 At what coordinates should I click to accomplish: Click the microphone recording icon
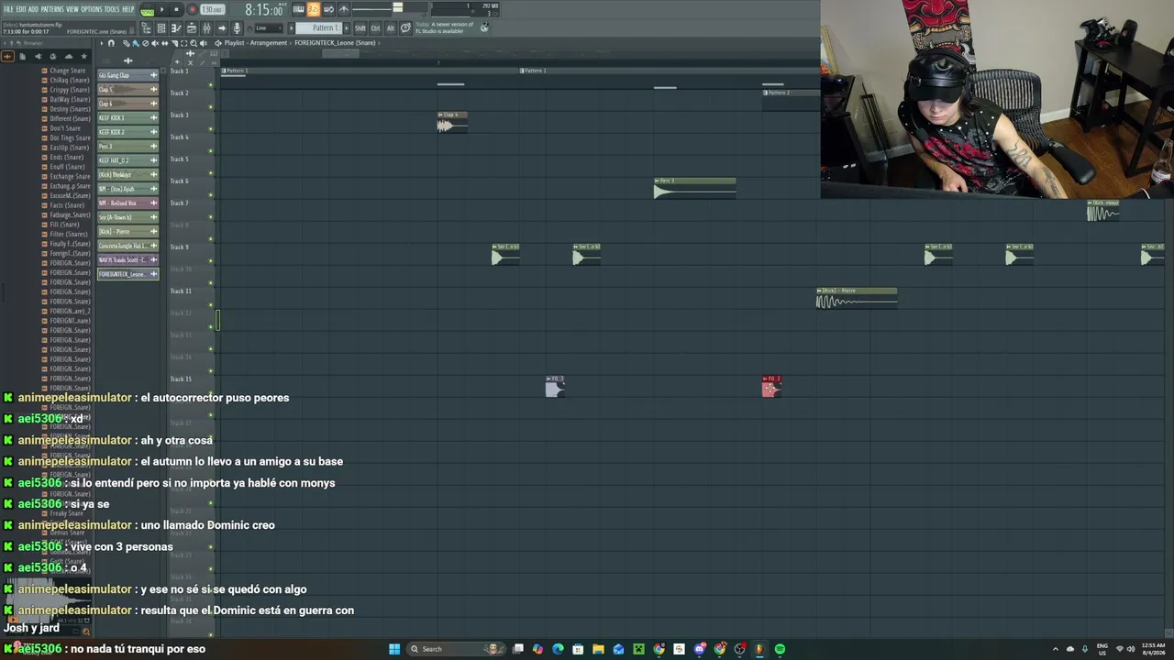click(x=237, y=28)
